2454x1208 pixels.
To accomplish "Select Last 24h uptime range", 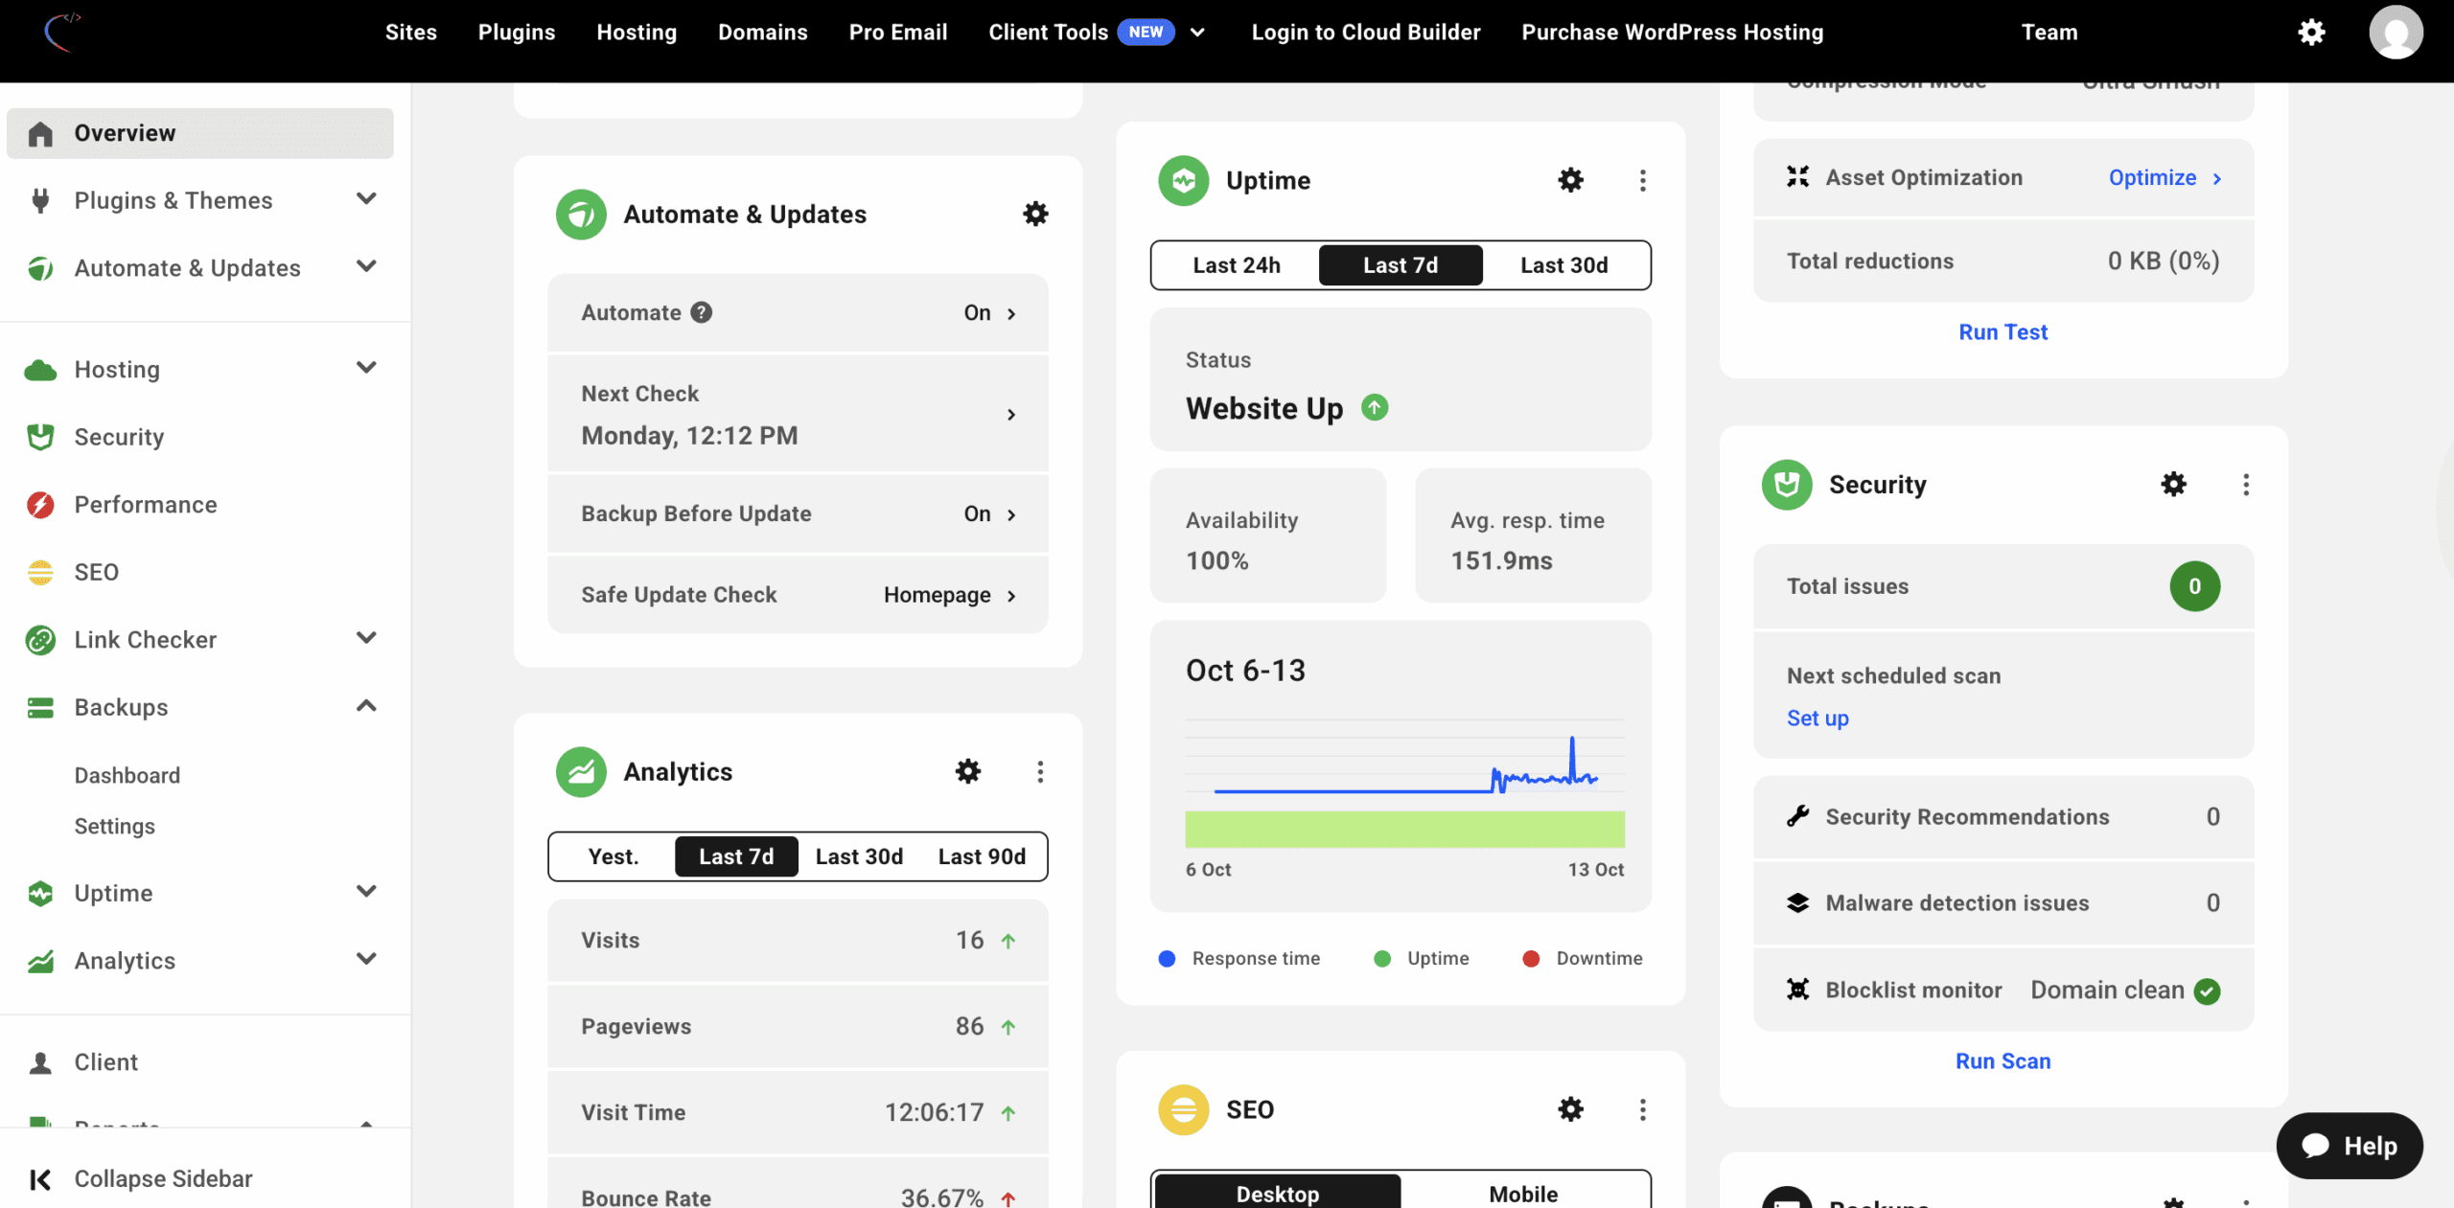I will [1236, 265].
